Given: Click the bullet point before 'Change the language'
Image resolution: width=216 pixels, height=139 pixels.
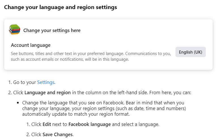Looking at the screenshot, I should point(18,103).
